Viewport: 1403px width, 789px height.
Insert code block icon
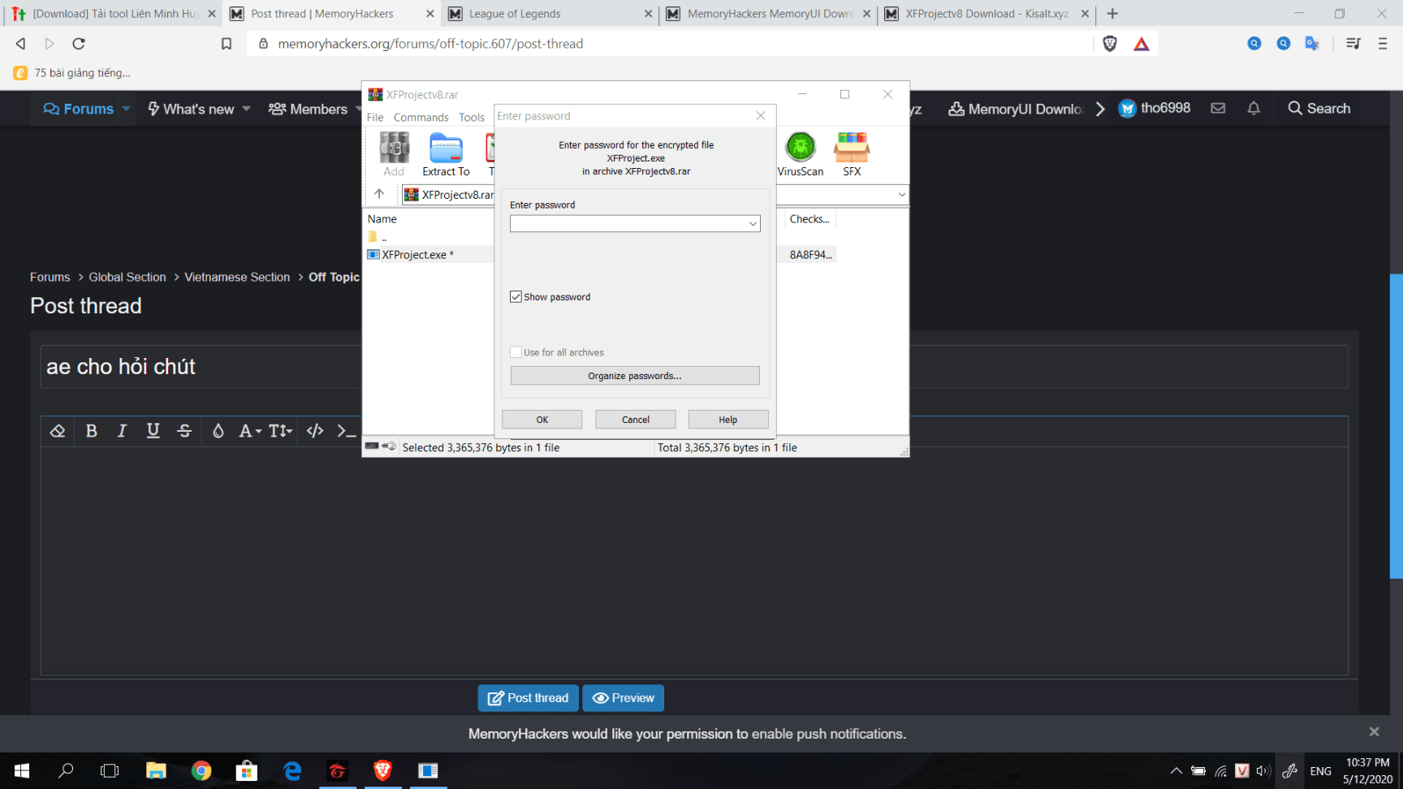pyautogui.click(x=315, y=431)
